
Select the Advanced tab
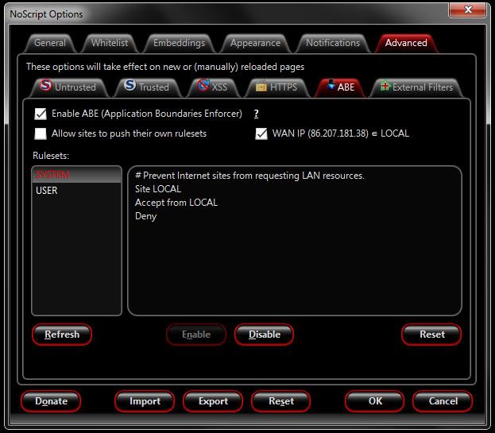pyautogui.click(x=406, y=43)
